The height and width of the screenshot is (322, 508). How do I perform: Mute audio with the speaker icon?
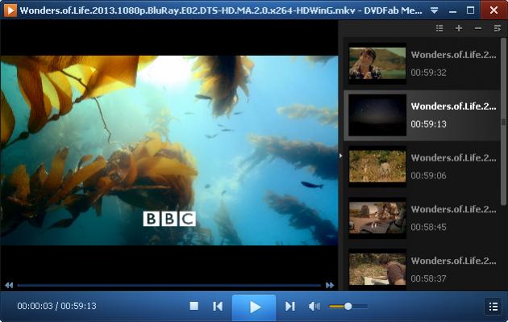[x=314, y=306]
